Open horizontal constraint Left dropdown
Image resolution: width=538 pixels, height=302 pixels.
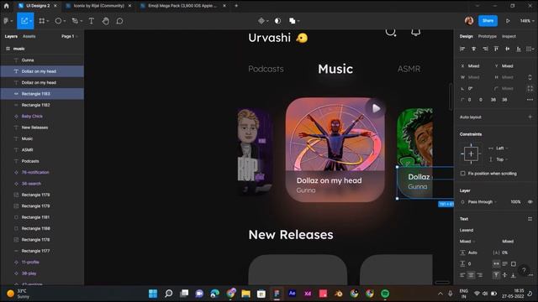pyautogui.click(x=502, y=148)
